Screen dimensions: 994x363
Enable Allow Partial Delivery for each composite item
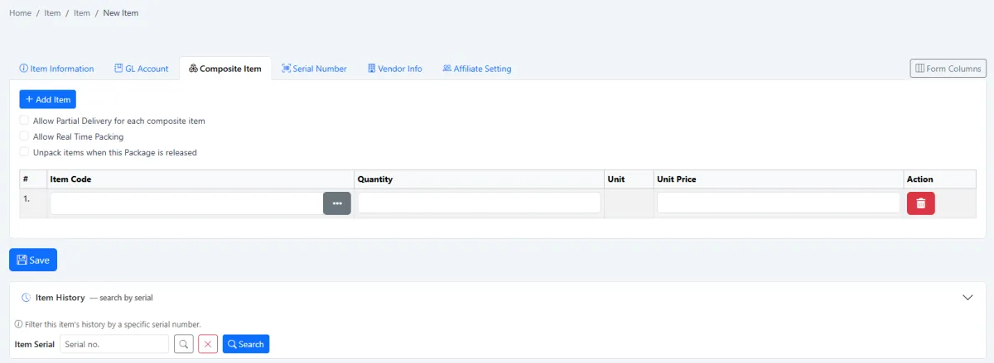coord(24,121)
